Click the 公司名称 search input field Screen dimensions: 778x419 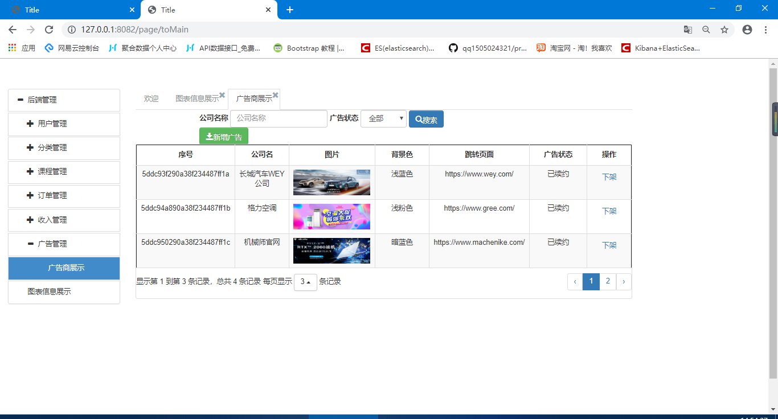point(279,119)
